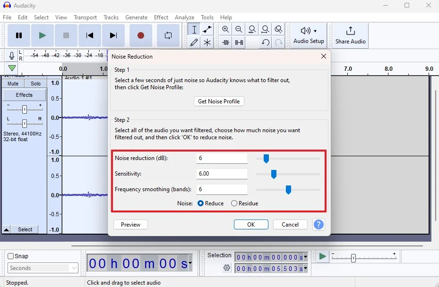Click the Noise reduction dB input field
The width and height of the screenshot is (439, 287).
pyautogui.click(x=222, y=158)
